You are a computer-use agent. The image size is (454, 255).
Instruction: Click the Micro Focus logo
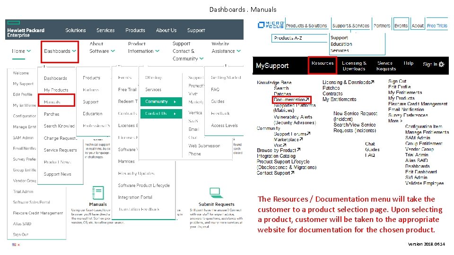coord(271,25)
